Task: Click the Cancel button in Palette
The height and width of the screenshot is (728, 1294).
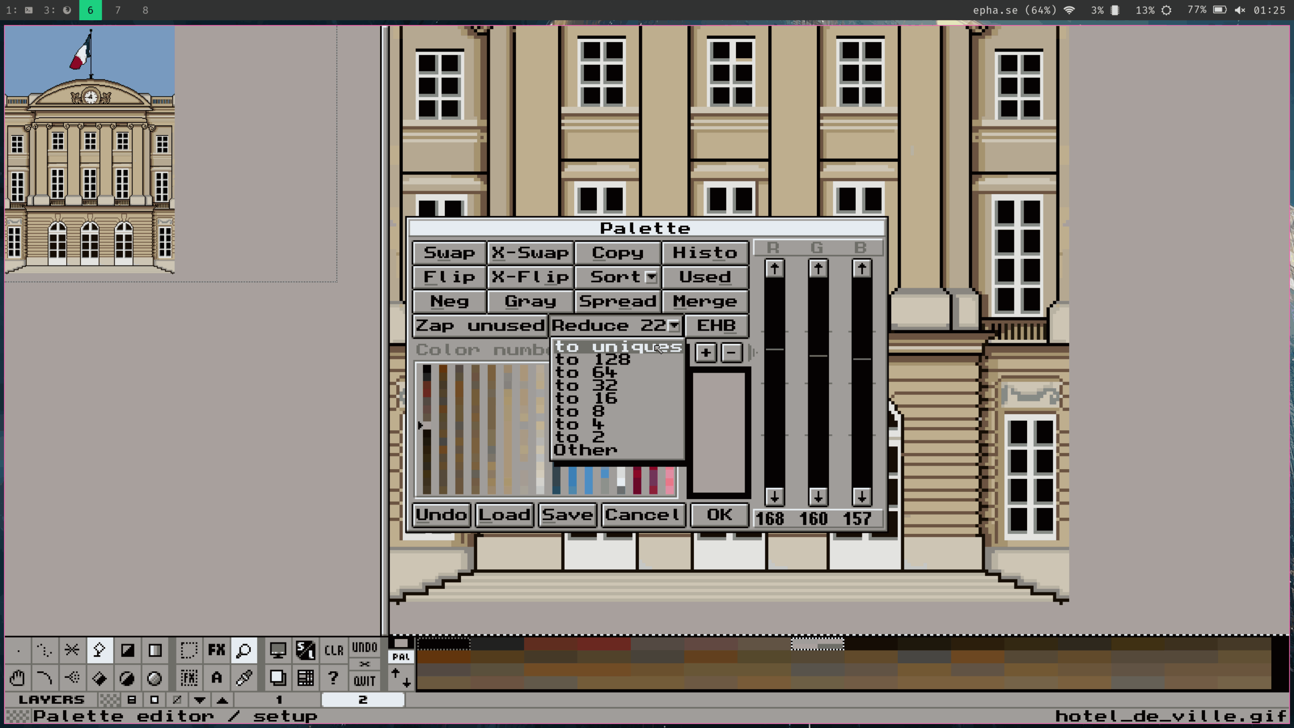Action: (643, 515)
